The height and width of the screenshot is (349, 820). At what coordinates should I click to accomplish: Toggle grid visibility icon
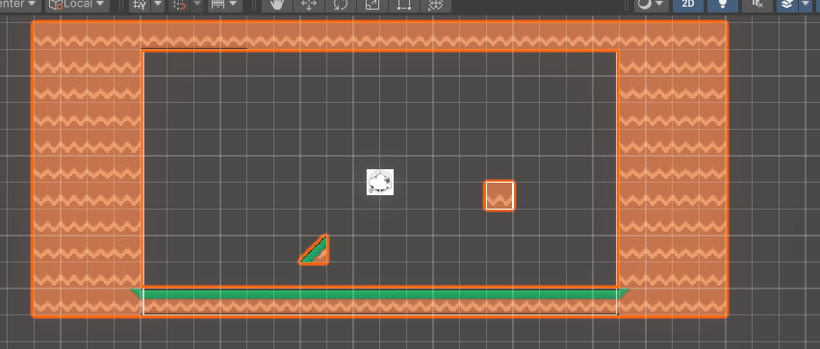pos(140,5)
